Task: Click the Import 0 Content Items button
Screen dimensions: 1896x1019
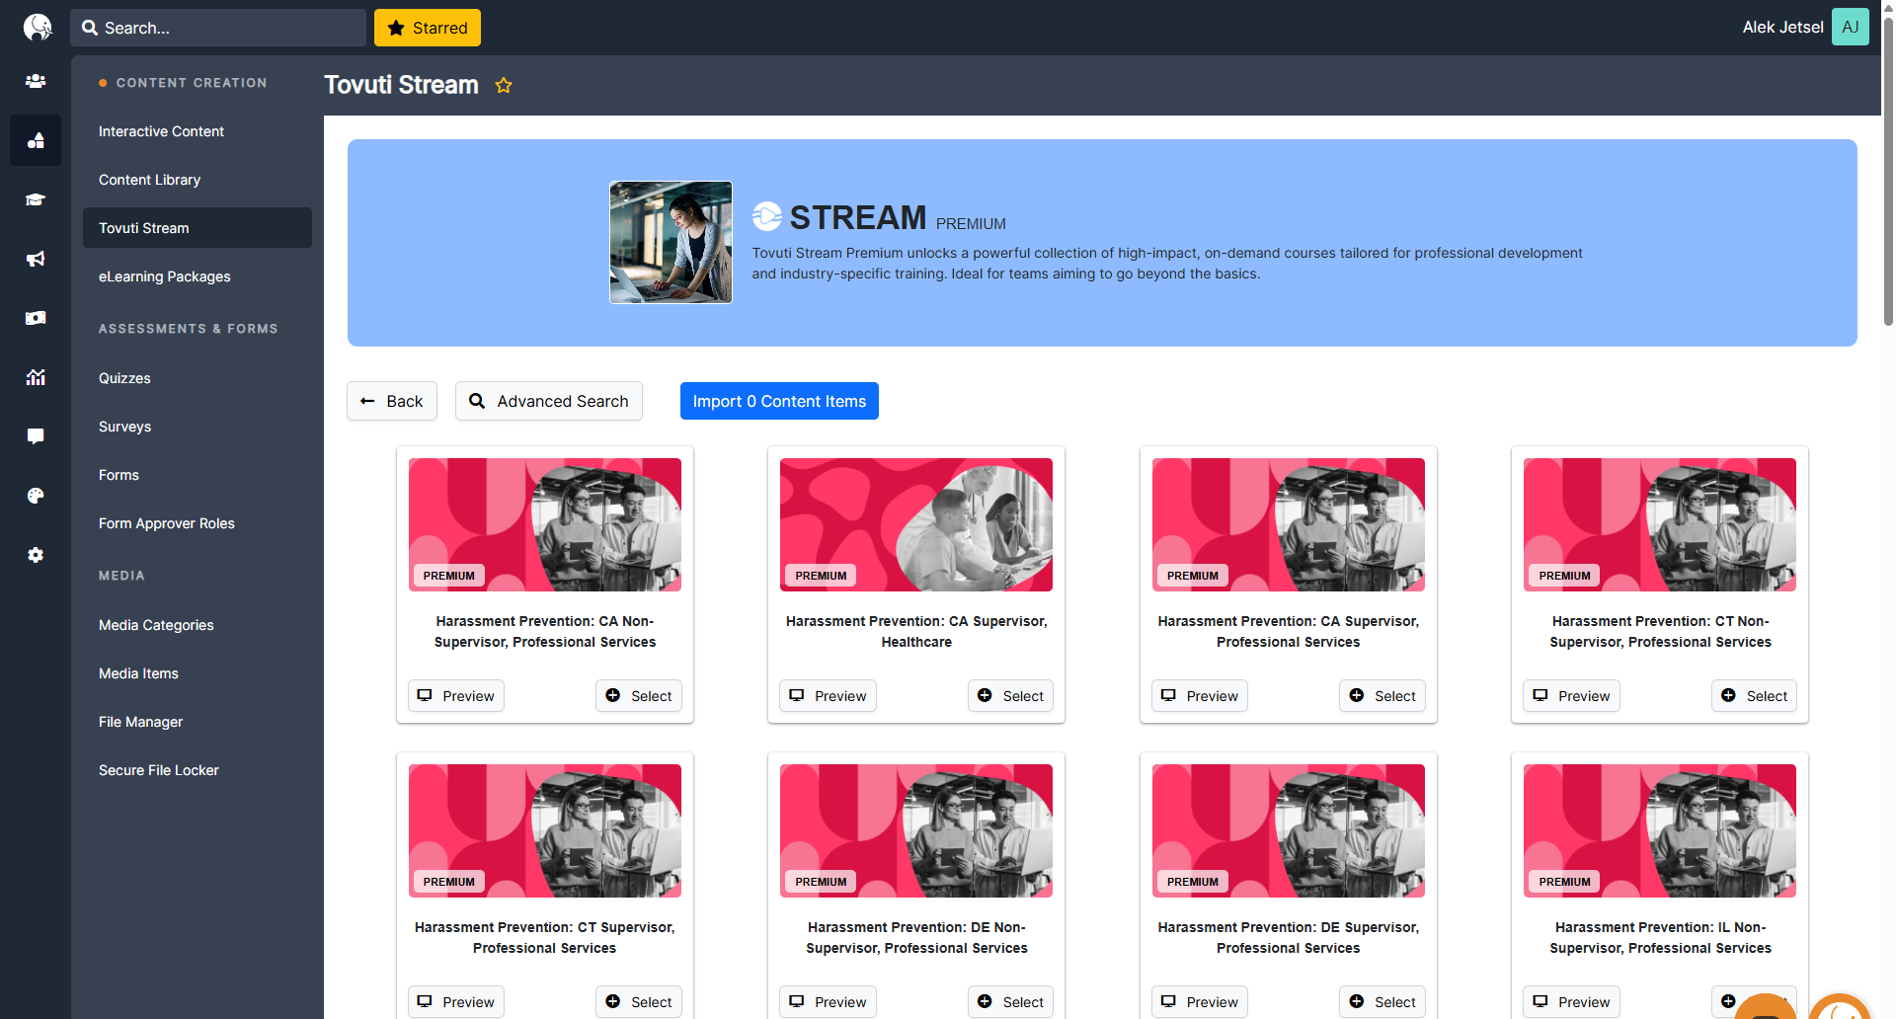Action: (779, 401)
